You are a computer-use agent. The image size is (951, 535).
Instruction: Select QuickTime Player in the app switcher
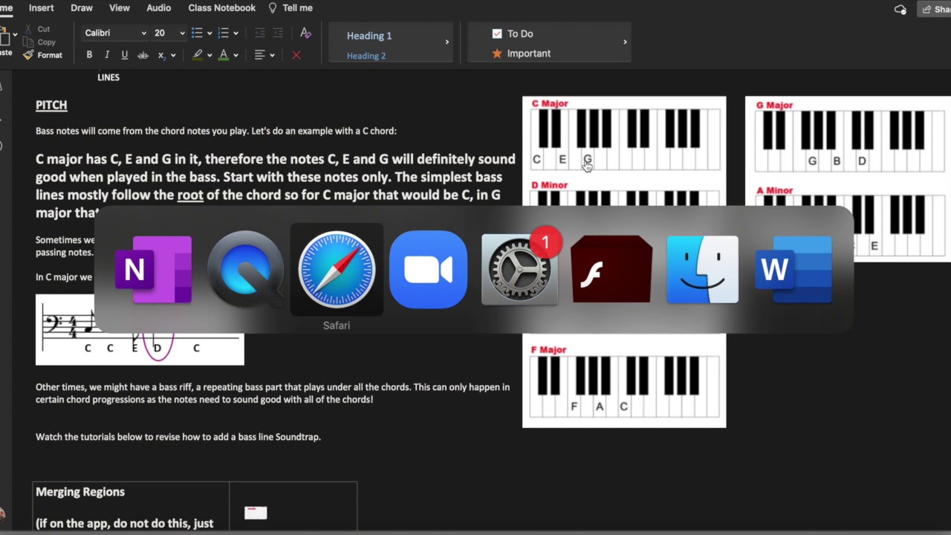245,270
